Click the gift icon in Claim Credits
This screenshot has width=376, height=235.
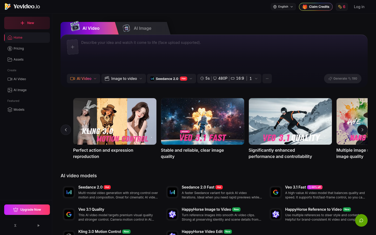click(x=305, y=7)
